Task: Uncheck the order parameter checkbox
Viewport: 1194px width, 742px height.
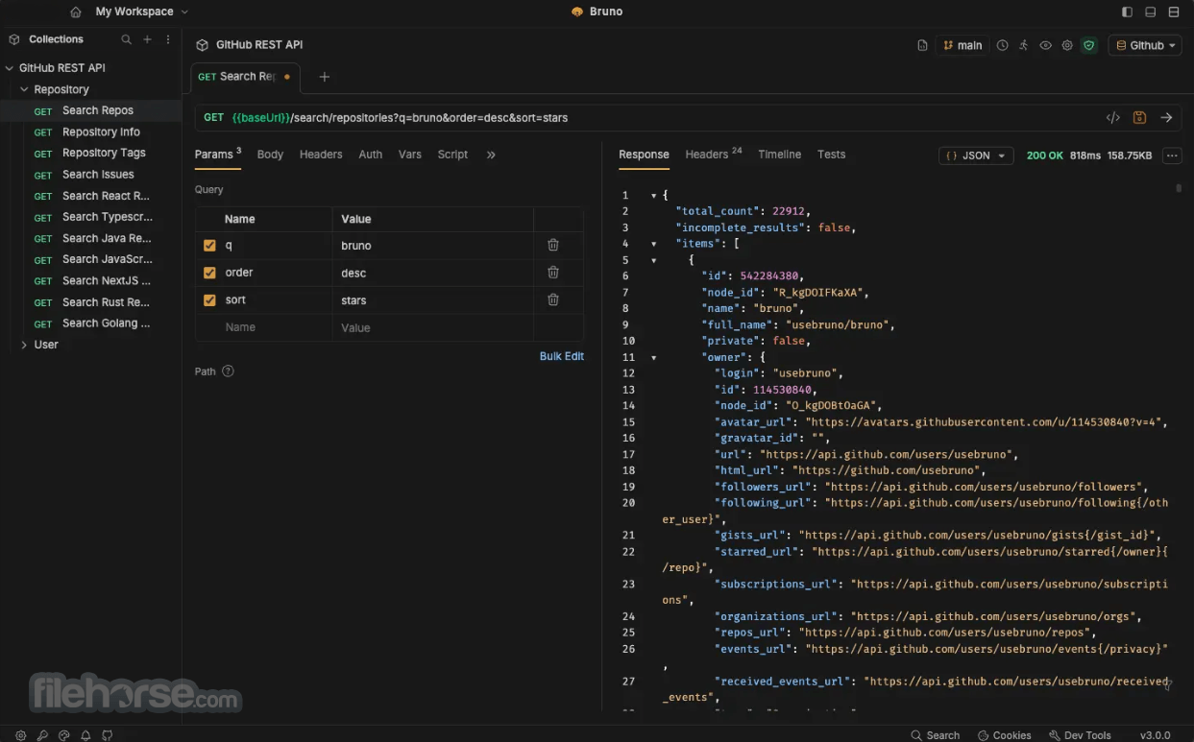Action: click(x=209, y=273)
